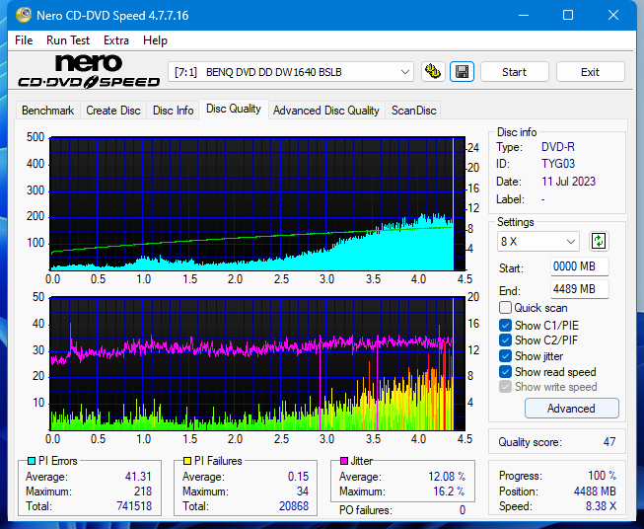Click the PI Failures maximum 34
644x529 pixels.
[303, 491]
